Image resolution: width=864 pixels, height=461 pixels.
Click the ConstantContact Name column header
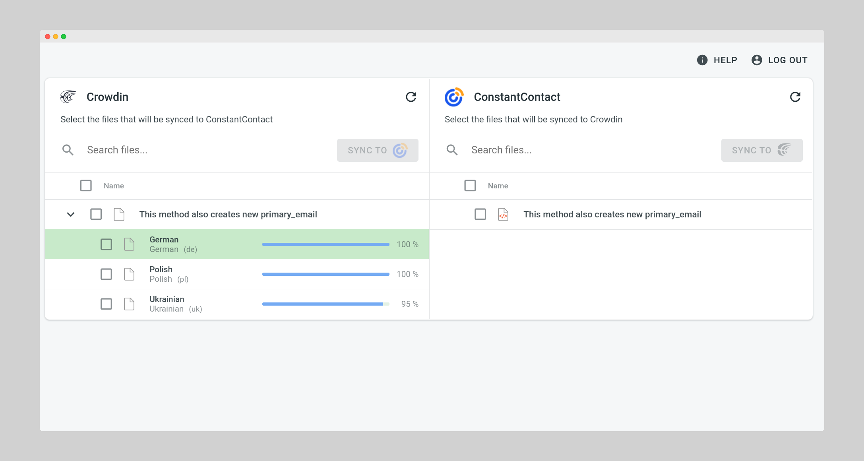point(498,186)
